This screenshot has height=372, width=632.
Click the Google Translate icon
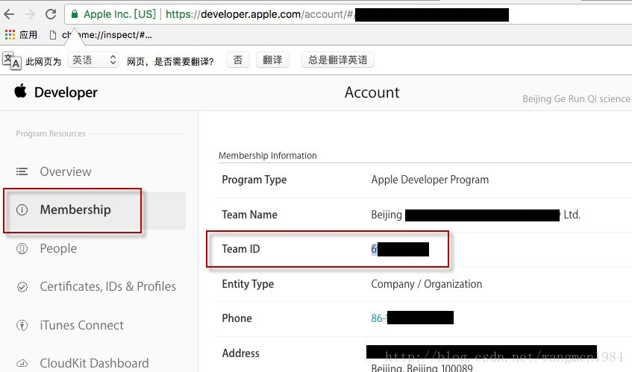(12, 61)
